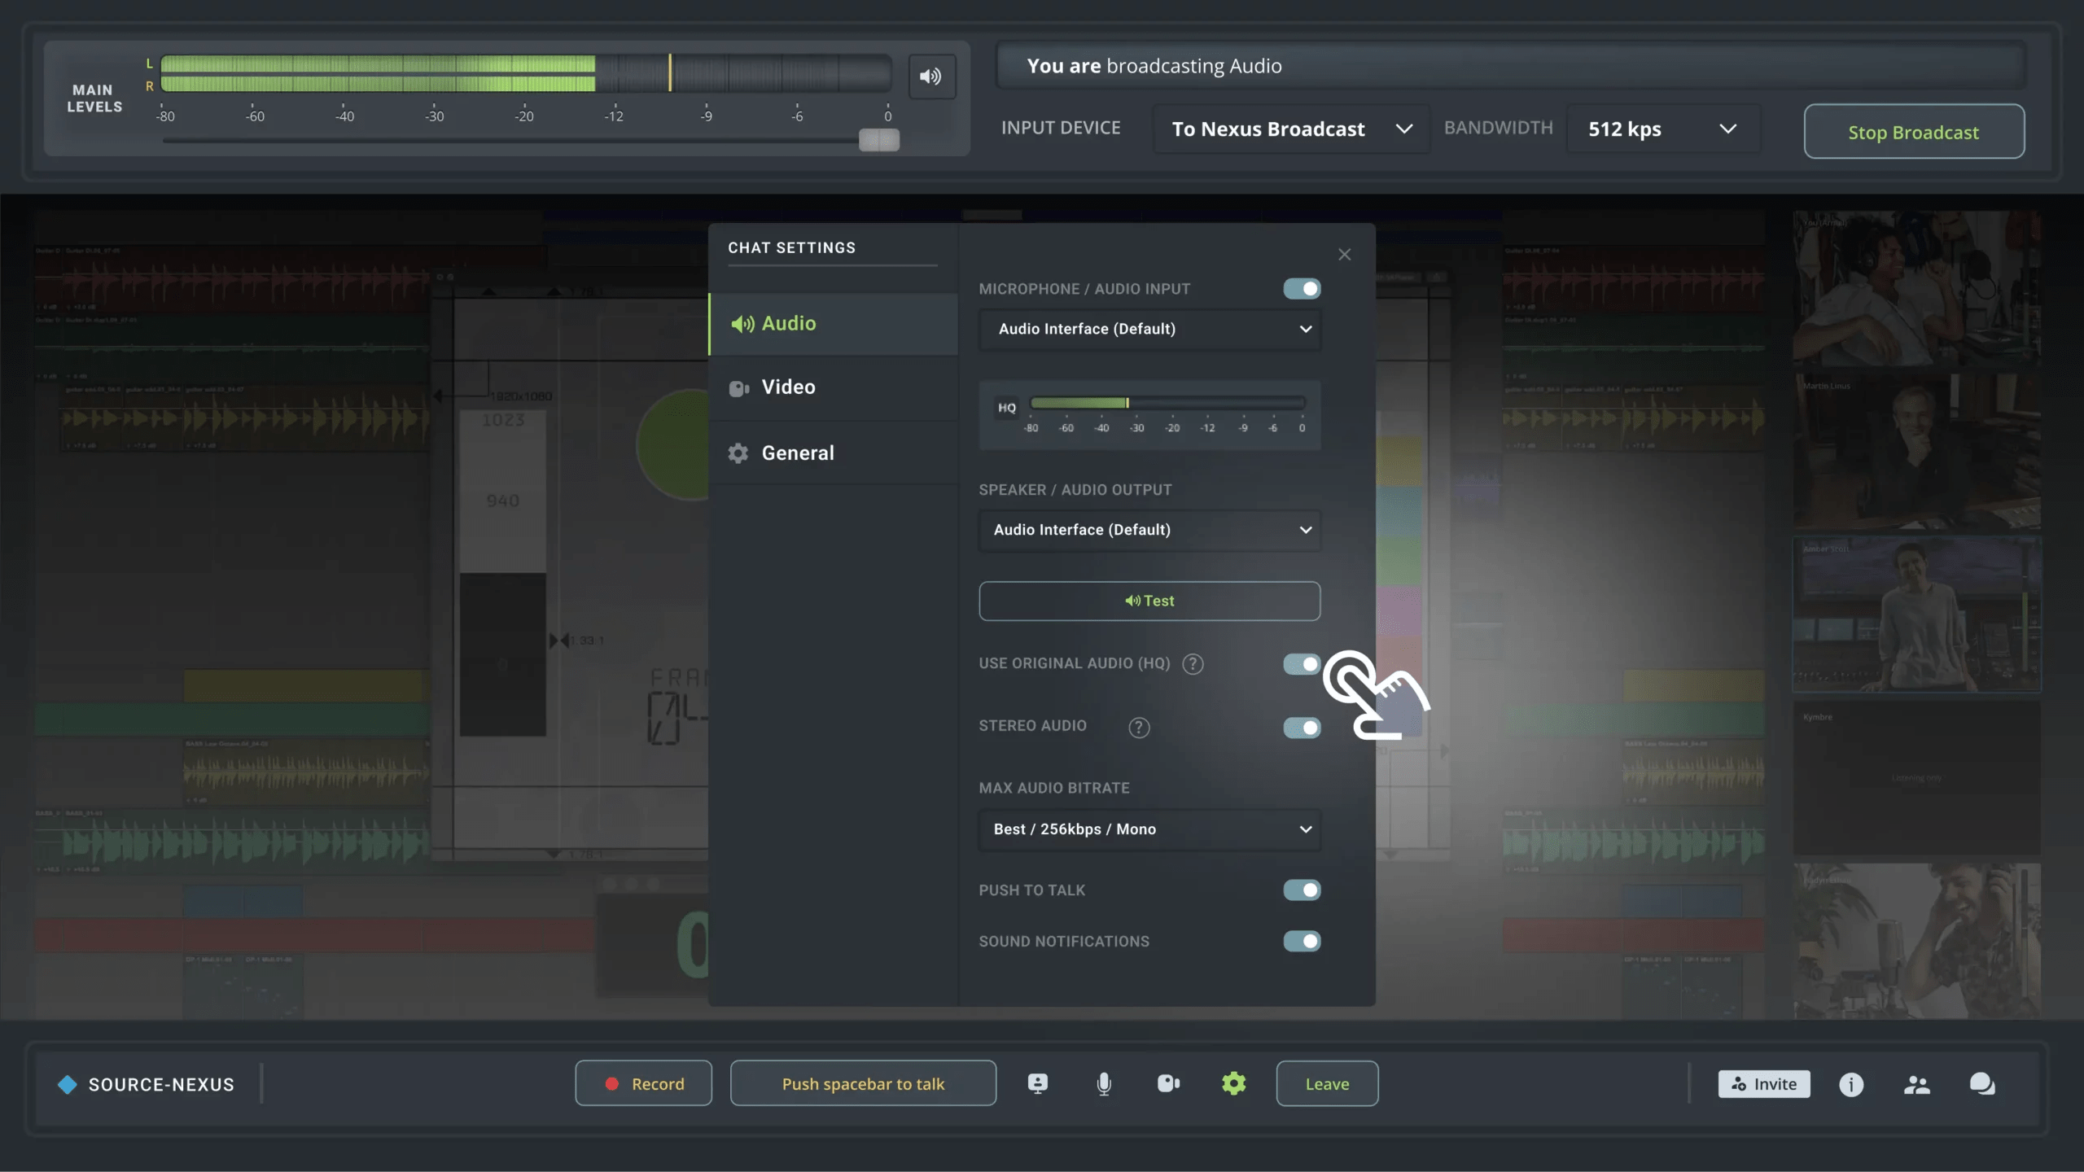
Task: Disable the Microphone / Audio Input toggle
Action: [x=1299, y=288]
